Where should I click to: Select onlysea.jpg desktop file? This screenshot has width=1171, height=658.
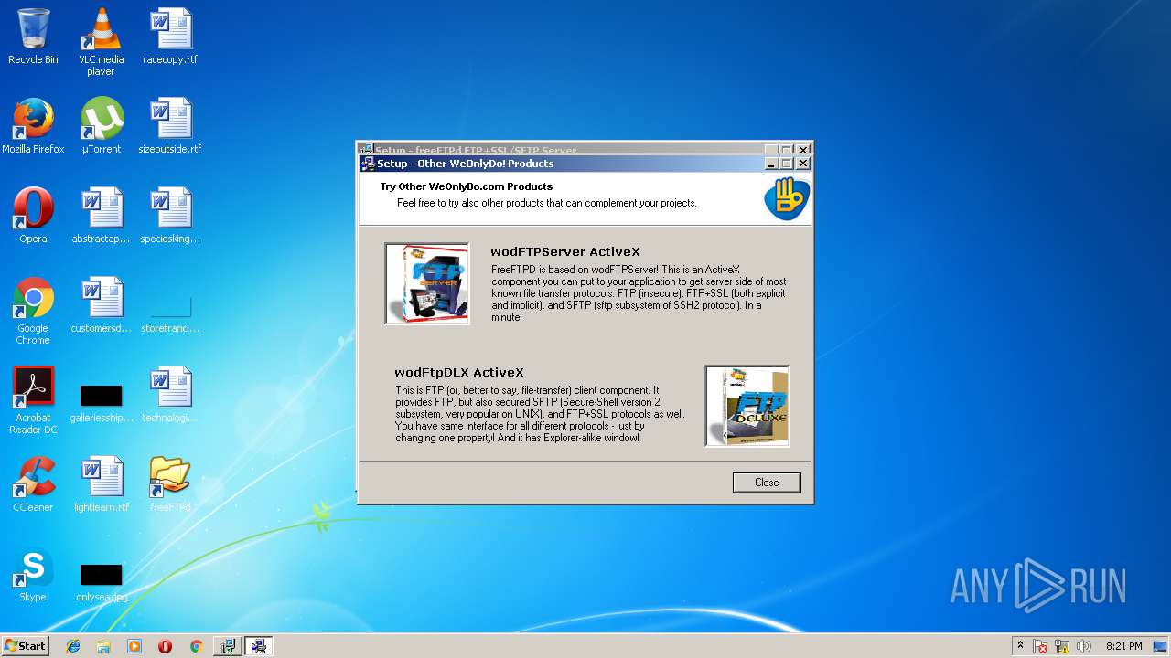coord(101,581)
